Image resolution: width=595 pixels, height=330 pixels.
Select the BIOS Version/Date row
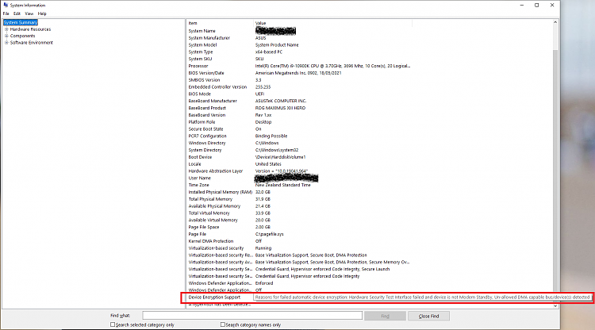[x=299, y=73]
